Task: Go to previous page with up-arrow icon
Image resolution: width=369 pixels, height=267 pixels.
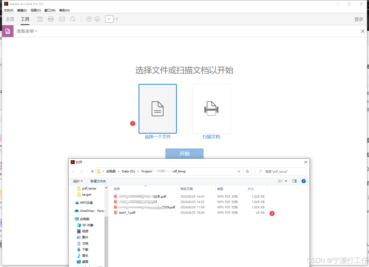Action: [89, 19]
